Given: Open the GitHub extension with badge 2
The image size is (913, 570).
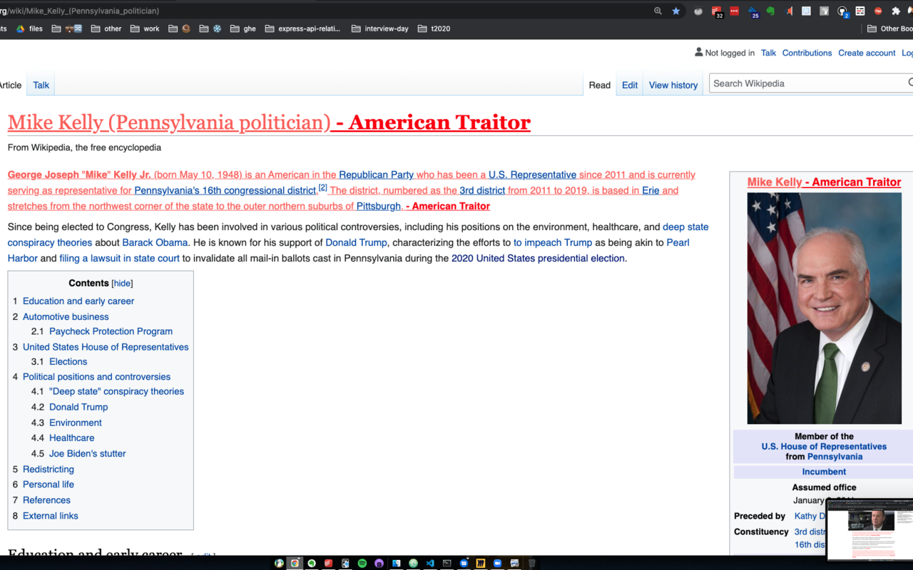Looking at the screenshot, I should [x=843, y=11].
